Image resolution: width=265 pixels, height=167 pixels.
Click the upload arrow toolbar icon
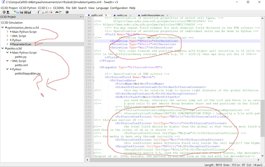(8, 12)
